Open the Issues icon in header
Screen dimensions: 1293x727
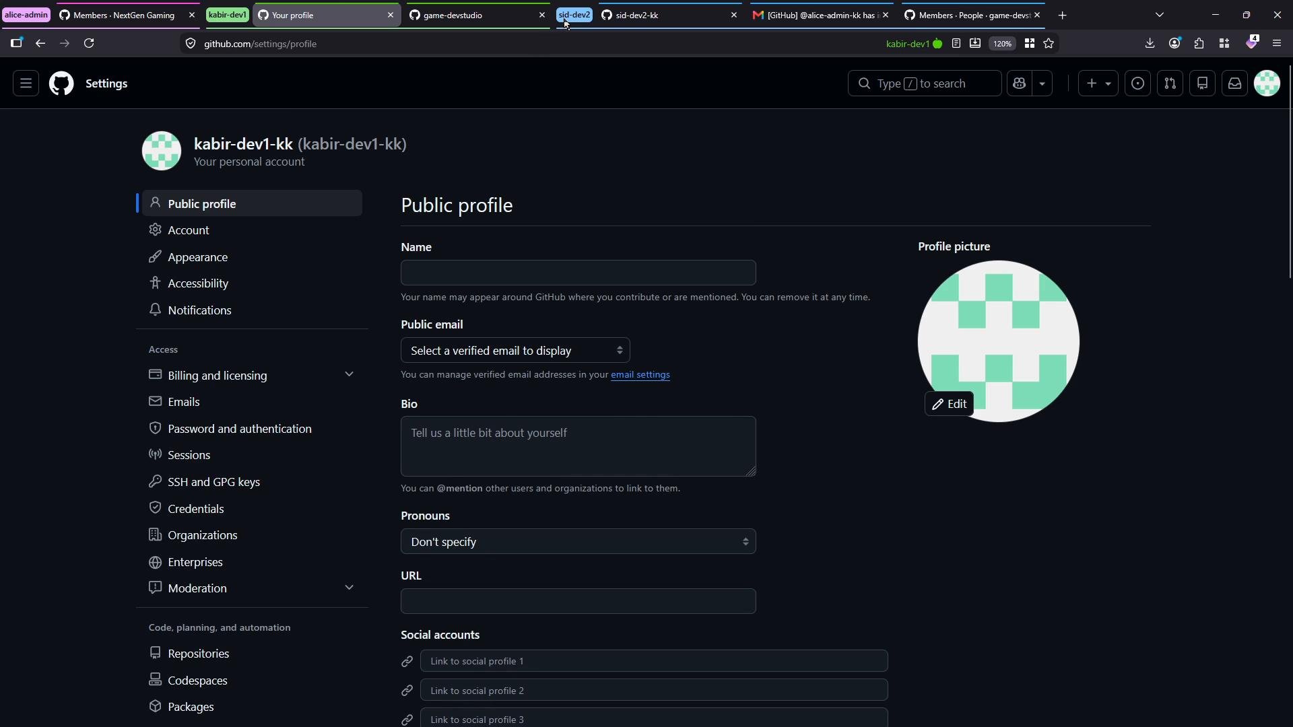click(x=1137, y=83)
